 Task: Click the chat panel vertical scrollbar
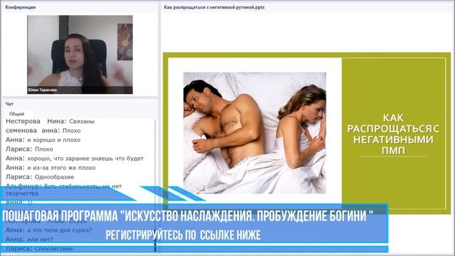tap(155, 186)
